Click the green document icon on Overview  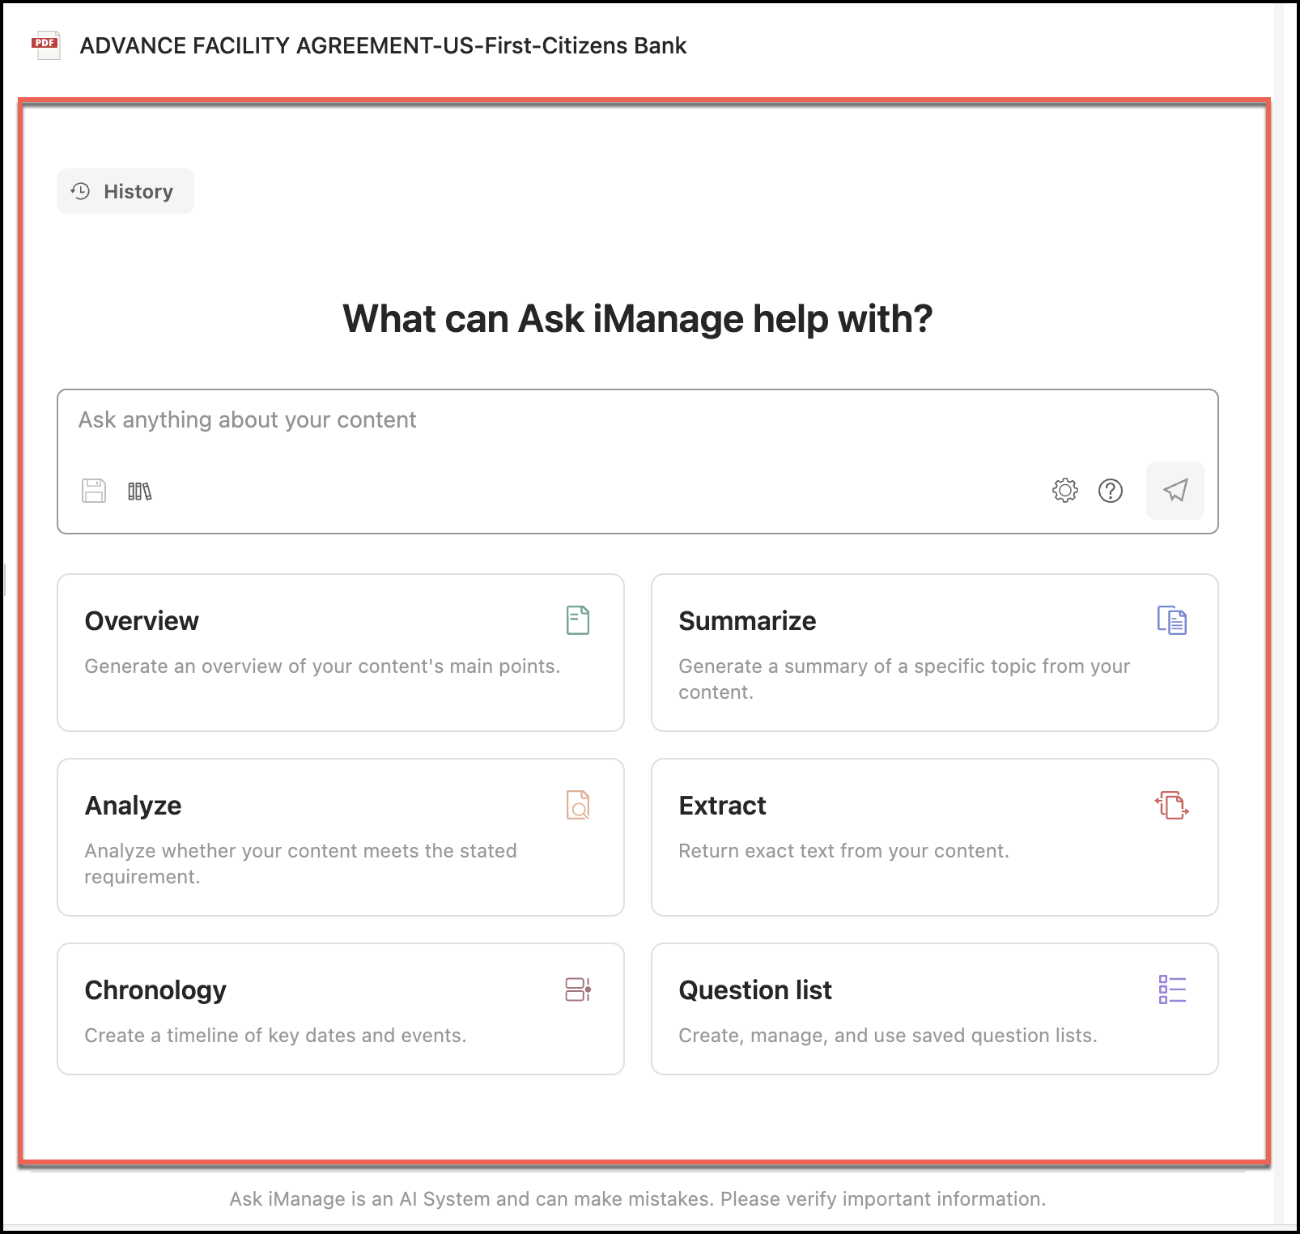tap(577, 620)
